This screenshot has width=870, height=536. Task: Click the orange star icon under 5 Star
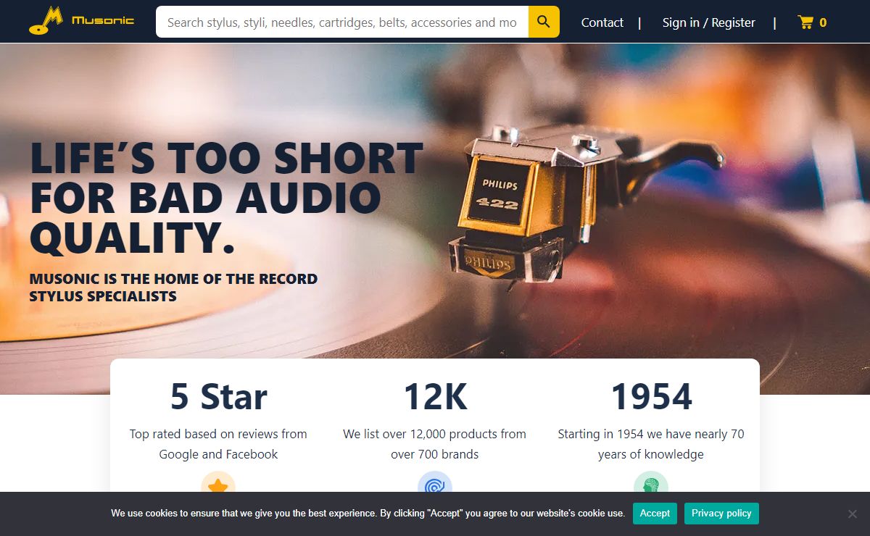[218, 487]
